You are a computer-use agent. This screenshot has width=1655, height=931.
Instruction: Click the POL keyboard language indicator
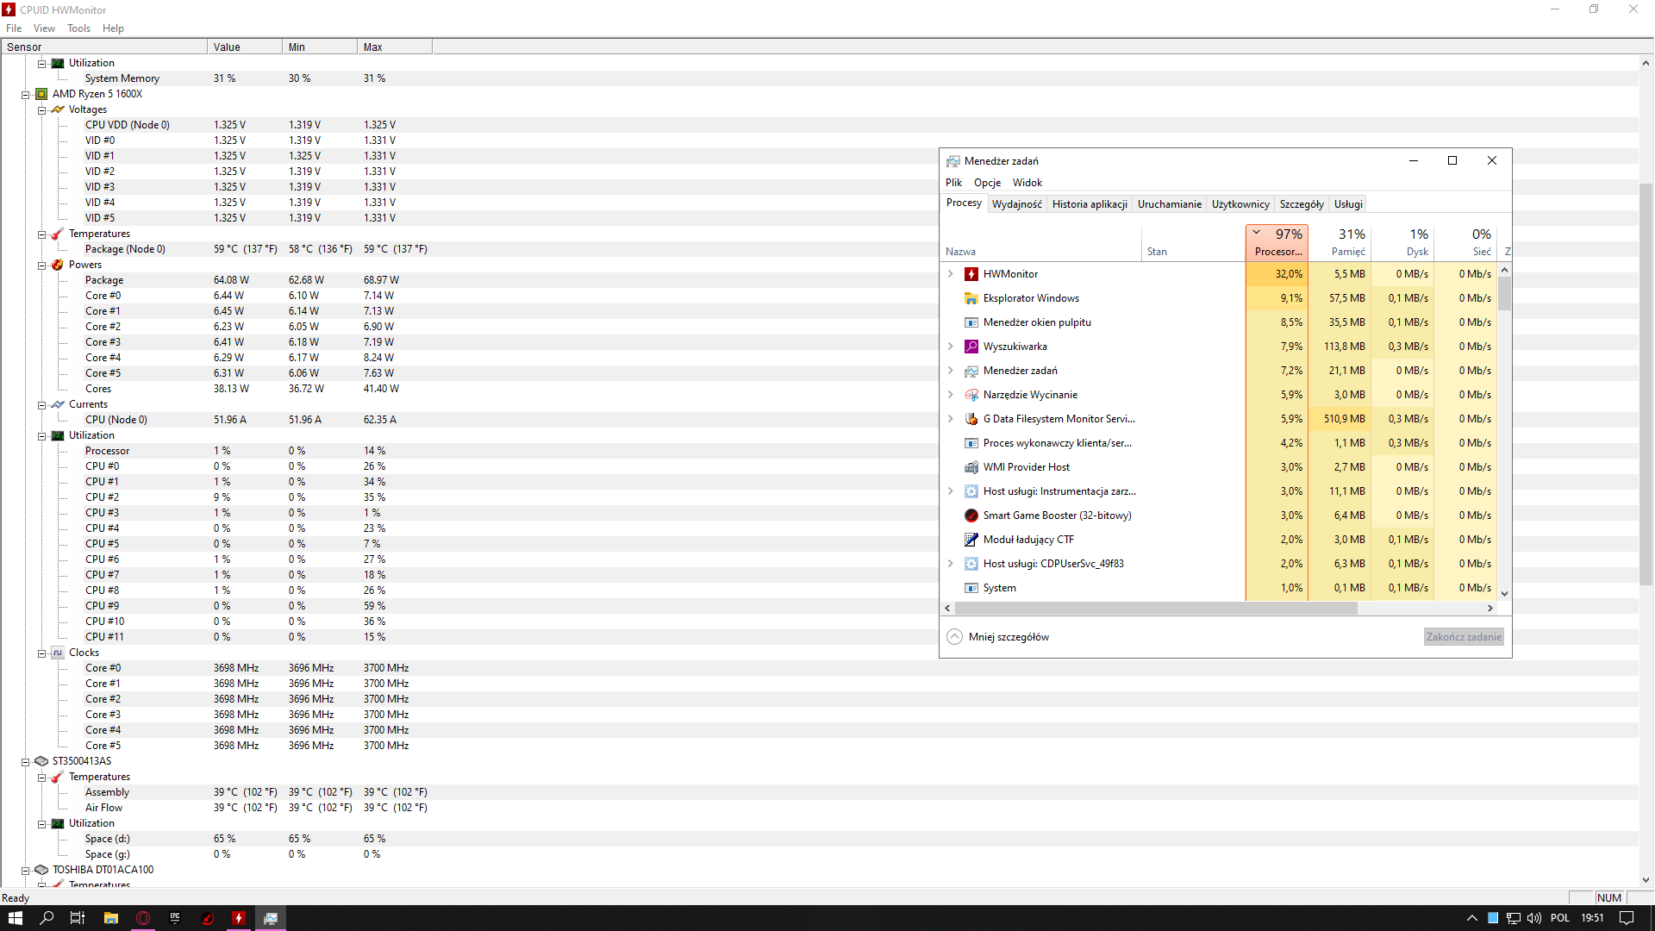[1559, 918]
